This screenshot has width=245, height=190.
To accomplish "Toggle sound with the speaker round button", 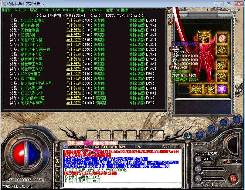I will pyautogui.click(x=236, y=120).
